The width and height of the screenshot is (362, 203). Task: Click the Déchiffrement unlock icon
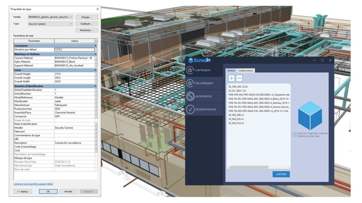point(191,83)
